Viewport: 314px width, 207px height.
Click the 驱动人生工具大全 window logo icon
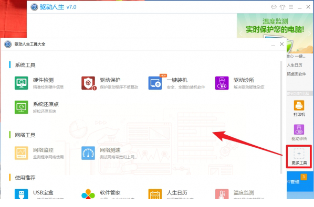[x=8, y=44]
